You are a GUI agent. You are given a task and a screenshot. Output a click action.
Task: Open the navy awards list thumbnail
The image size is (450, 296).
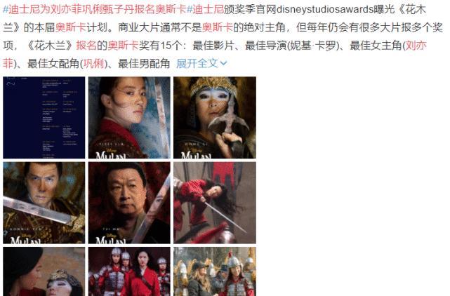pos(44,118)
